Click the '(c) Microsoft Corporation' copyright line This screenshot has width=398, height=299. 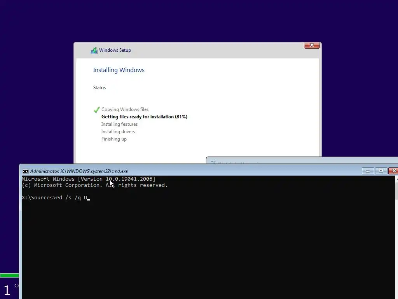tap(95, 185)
